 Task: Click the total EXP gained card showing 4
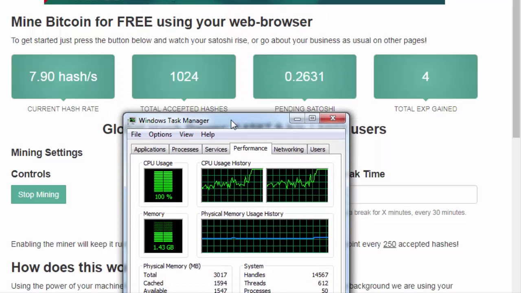(425, 77)
